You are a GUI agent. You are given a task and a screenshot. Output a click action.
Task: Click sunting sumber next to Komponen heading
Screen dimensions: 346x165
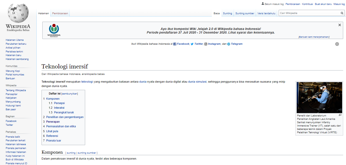(x=87, y=153)
